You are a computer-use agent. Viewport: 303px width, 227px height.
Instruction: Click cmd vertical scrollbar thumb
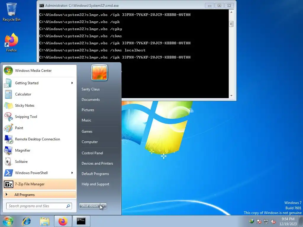tap(231, 24)
